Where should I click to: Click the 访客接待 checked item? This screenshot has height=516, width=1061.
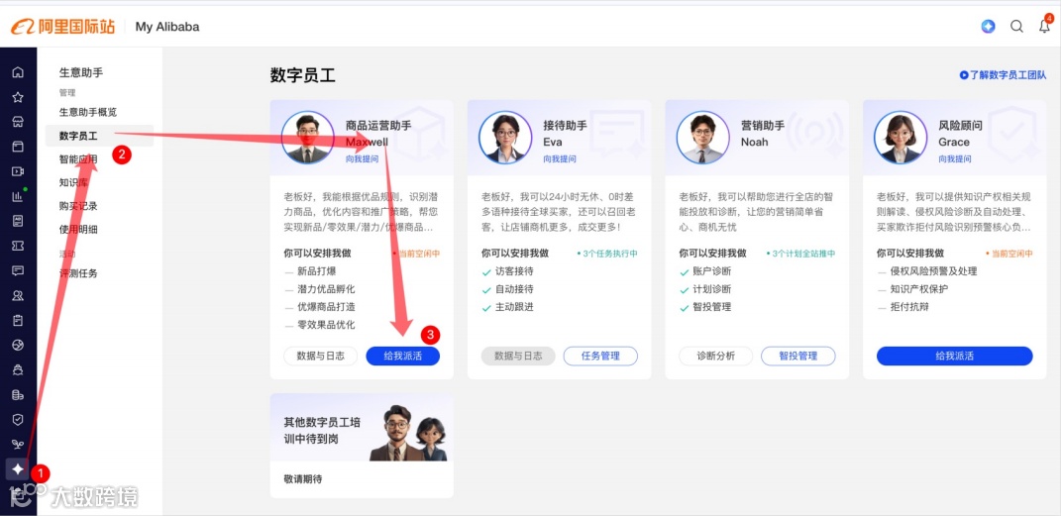514,271
